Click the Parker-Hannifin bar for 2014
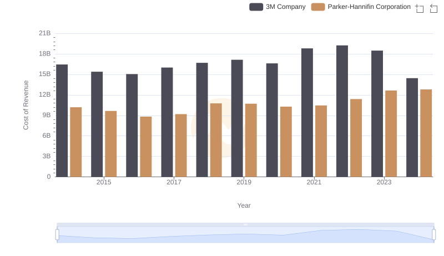 (76, 142)
